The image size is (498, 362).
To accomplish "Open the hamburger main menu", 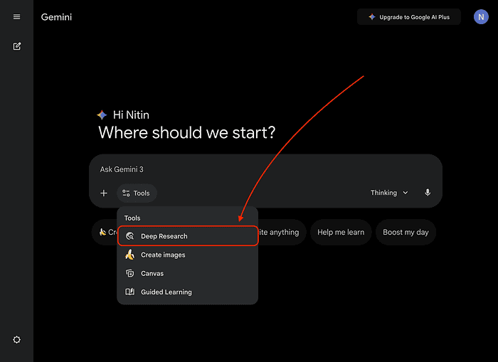I will 16,17.
